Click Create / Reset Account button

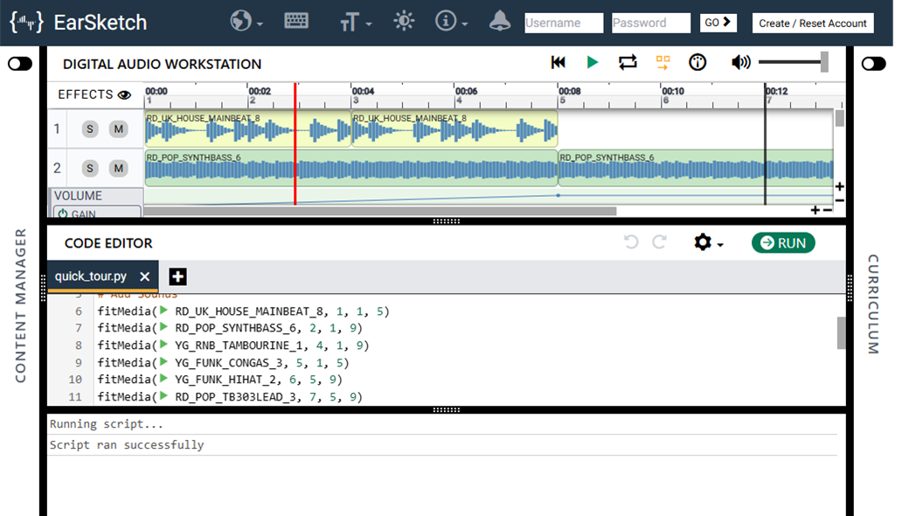tap(813, 23)
